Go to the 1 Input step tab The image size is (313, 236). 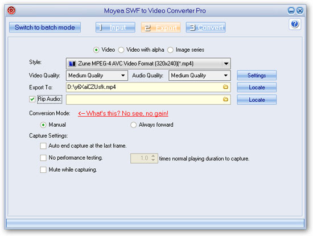pyautogui.click(x=116, y=27)
